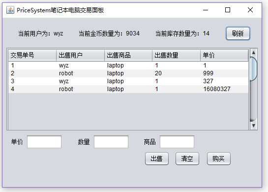The image size is (268, 192).
Task: Click the 出售商品 column header
Action: [128, 55]
